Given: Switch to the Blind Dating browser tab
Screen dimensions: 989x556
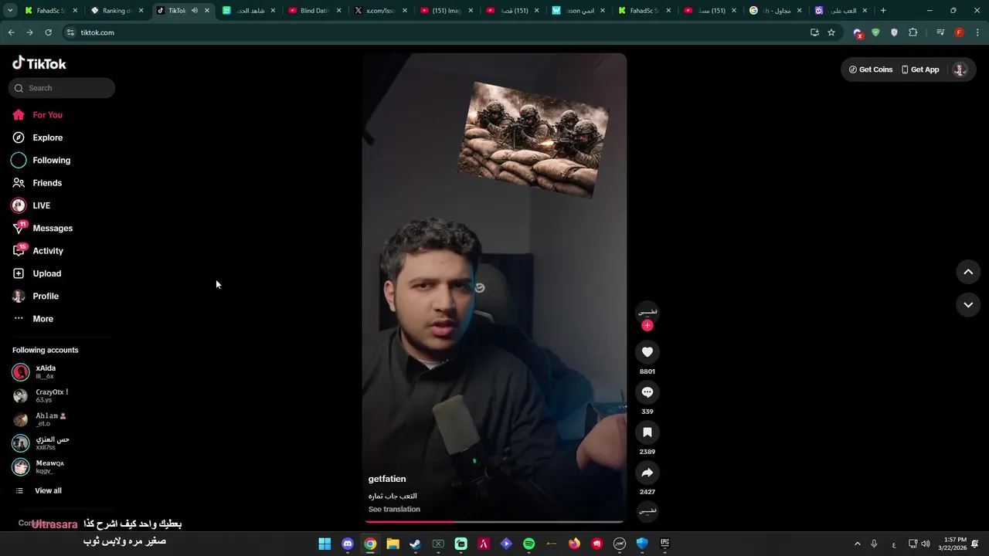Looking at the screenshot, I should 314,11.
